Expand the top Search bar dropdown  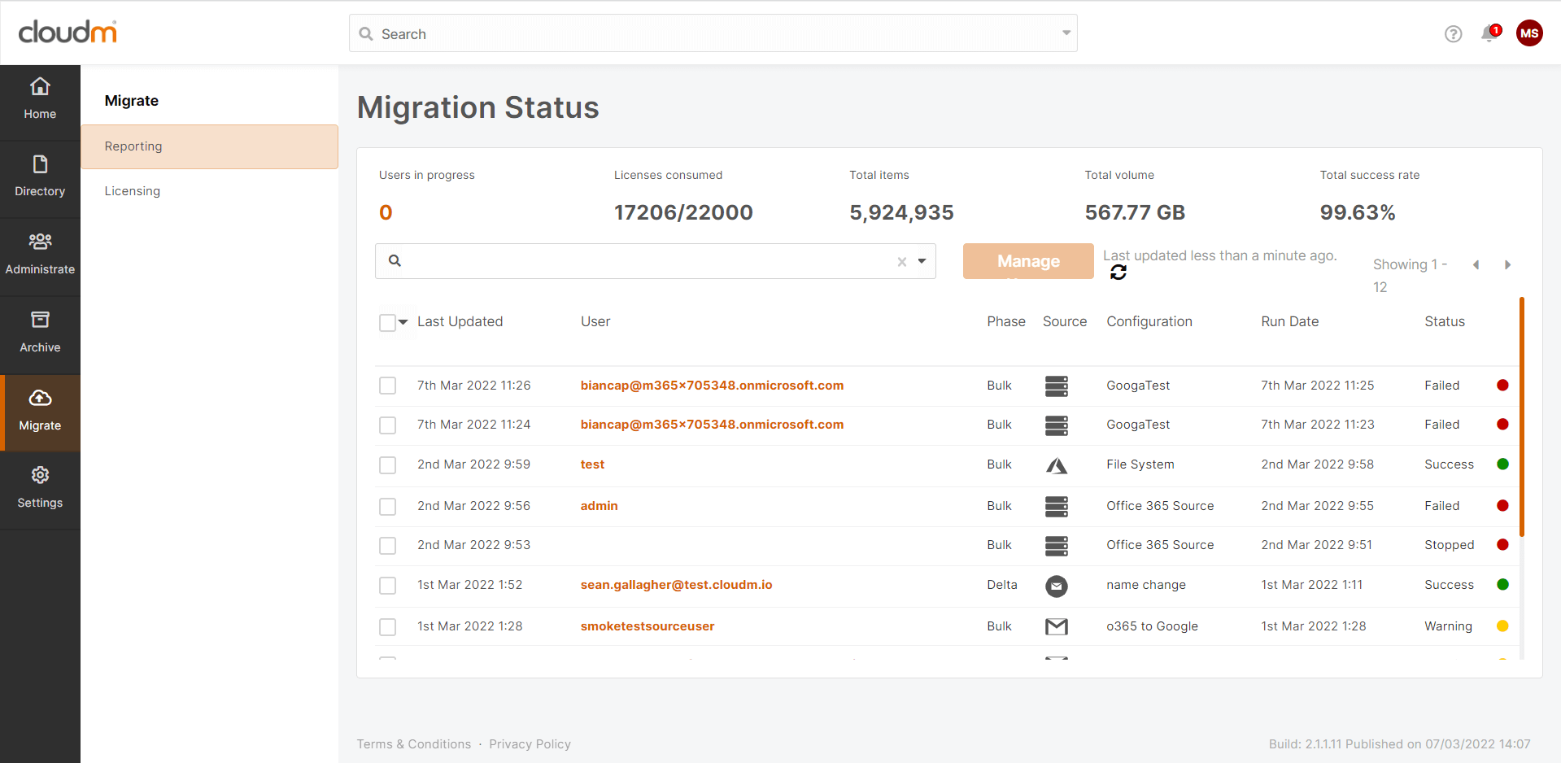(x=1066, y=33)
